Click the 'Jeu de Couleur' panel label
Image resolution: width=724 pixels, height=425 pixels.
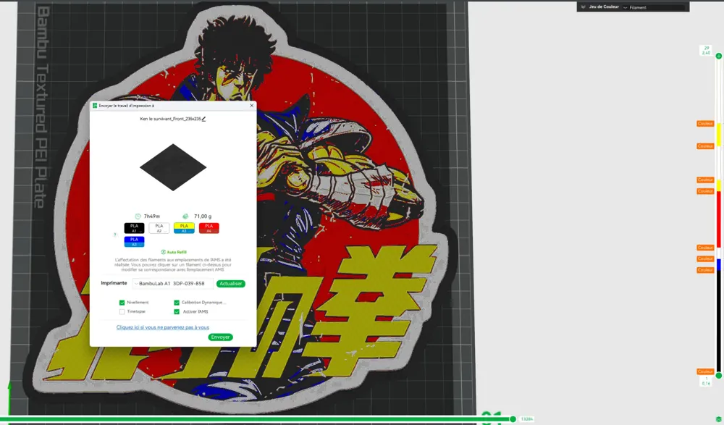pos(604,7)
